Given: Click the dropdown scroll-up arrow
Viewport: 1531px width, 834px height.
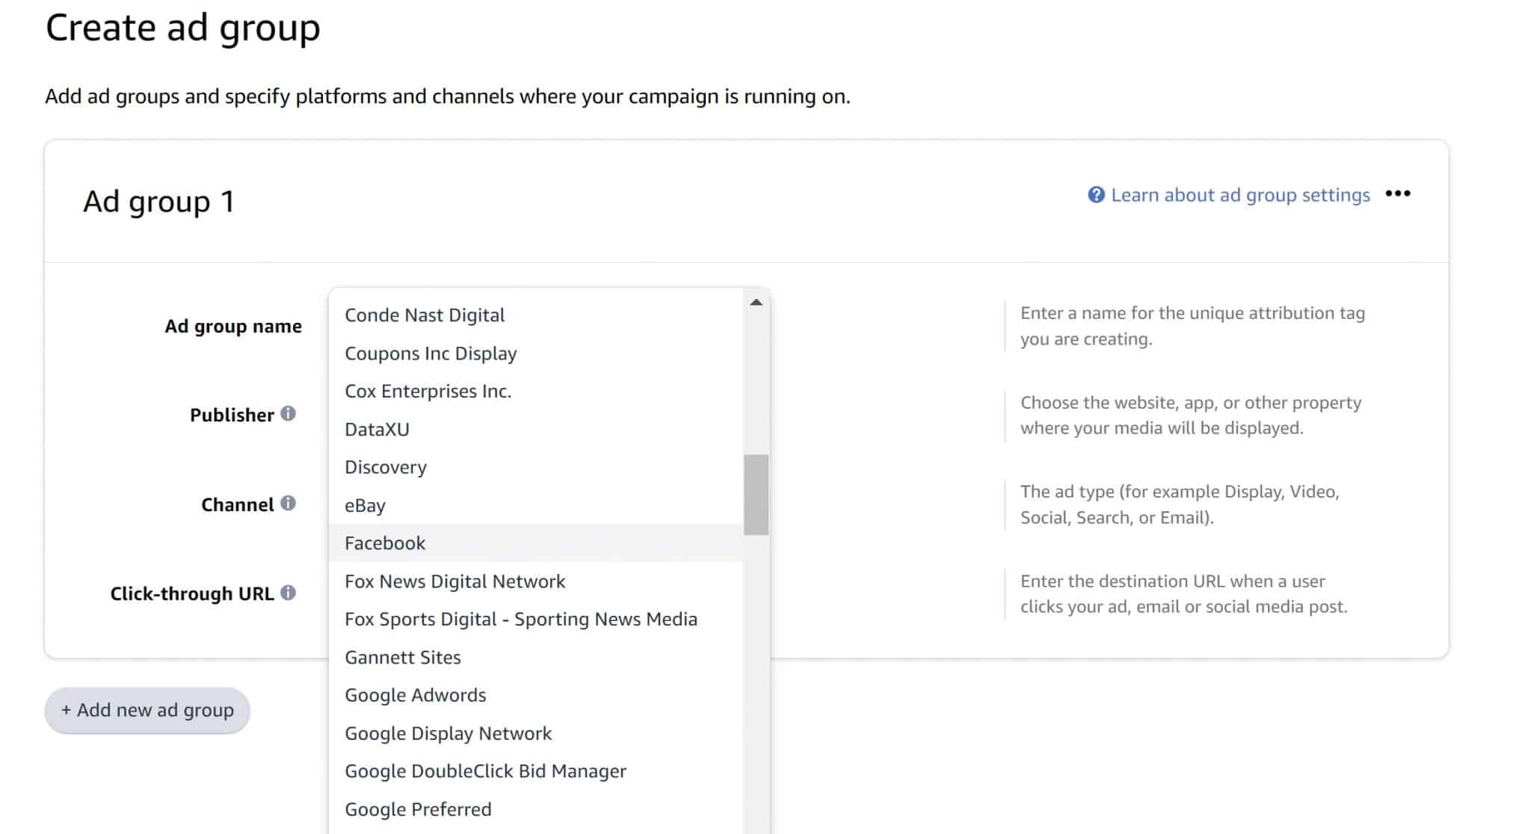Looking at the screenshot, I should (756, 302).
